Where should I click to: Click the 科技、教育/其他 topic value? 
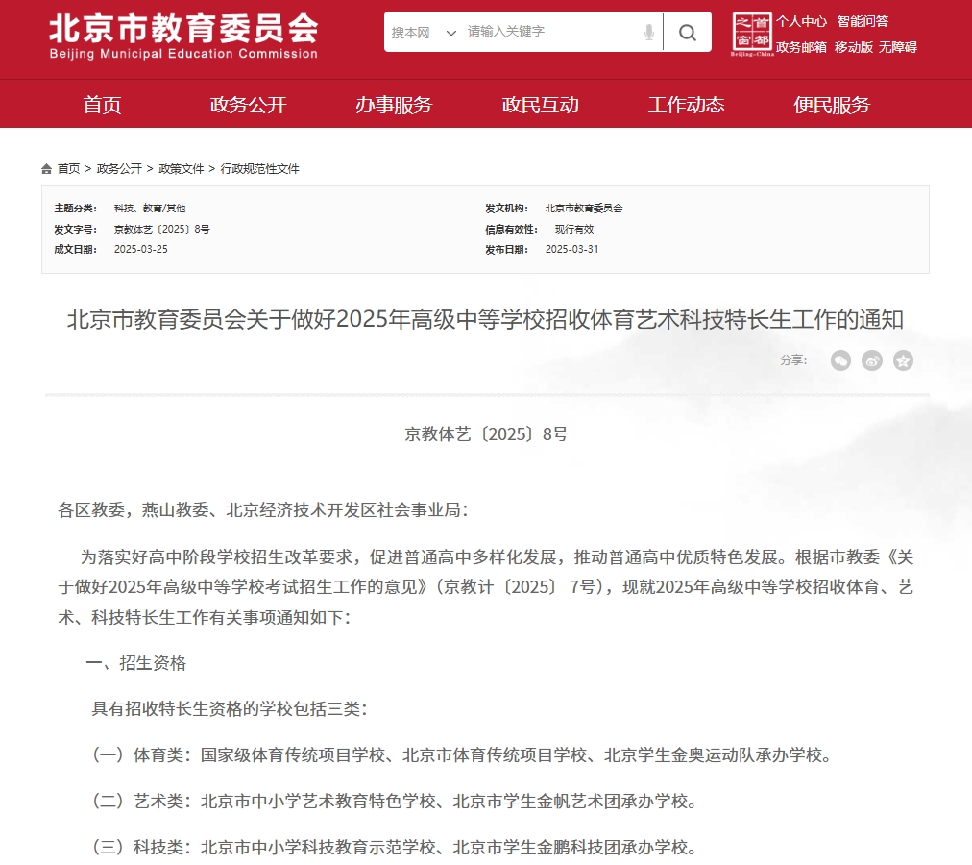pos(150,209)
